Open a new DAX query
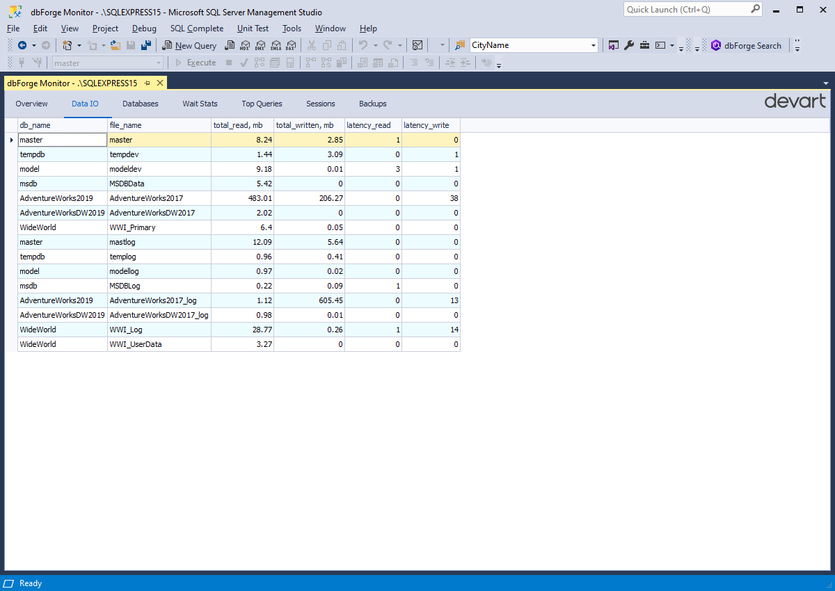The height and width of the screenshot is (591, 835). click(x=291, y=45)
